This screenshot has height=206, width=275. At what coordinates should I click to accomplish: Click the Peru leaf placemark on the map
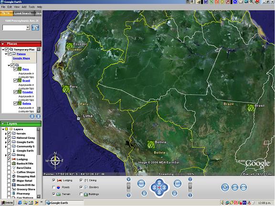click(66, 89)
